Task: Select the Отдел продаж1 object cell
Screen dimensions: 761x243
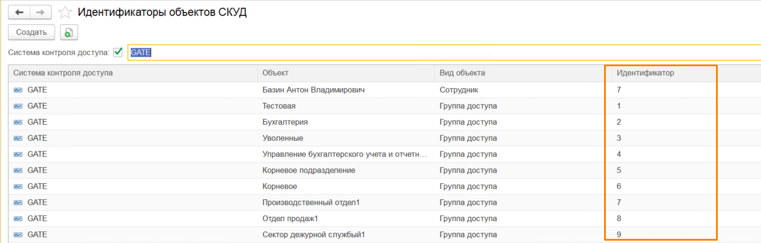Action: click(x=290, y=218)
